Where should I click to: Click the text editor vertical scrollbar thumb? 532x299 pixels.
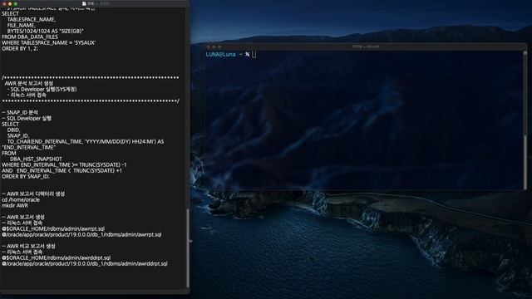pyautogui.click(x=188, y=248)
